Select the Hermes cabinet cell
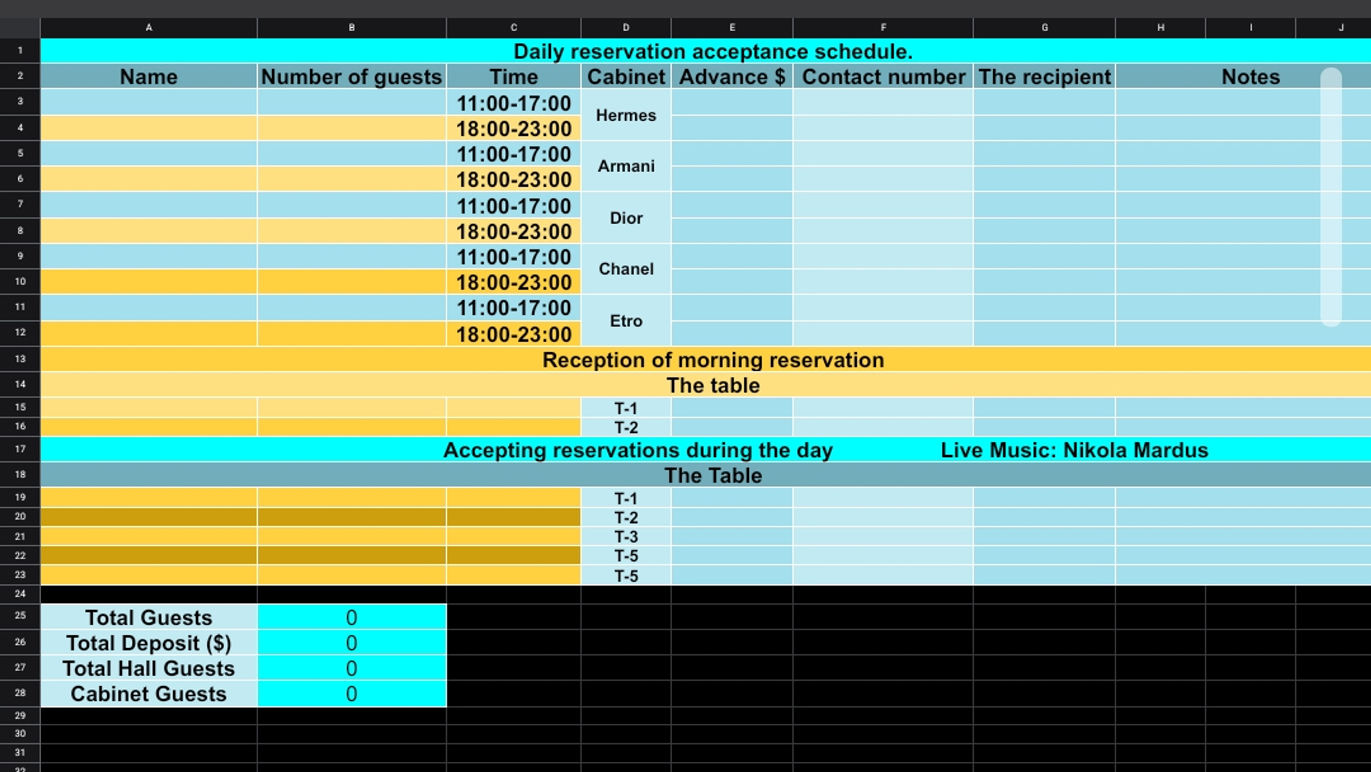This screenshot has width=1371, height=772. click(626, 115)
